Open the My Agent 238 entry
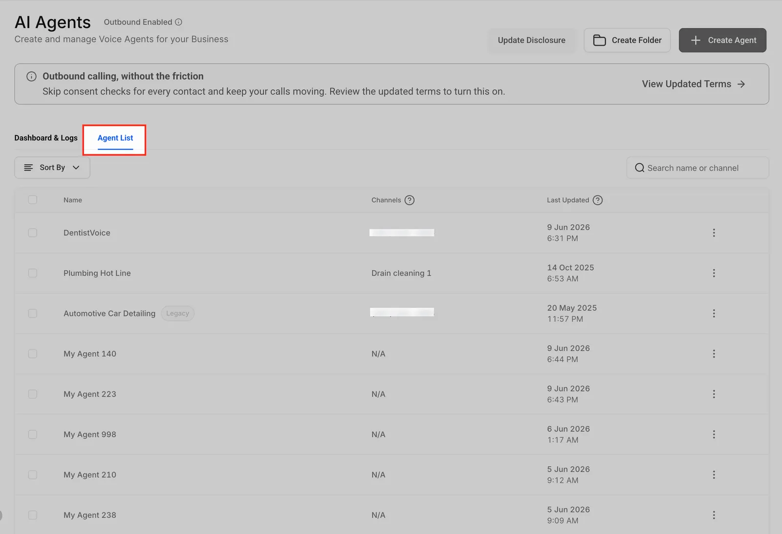The width and height of the screenshot is (782, 534). tap(90, 515)
